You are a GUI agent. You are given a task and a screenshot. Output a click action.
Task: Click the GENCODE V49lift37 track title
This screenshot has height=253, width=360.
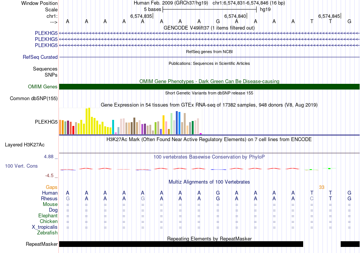click(x=209, y=28)
